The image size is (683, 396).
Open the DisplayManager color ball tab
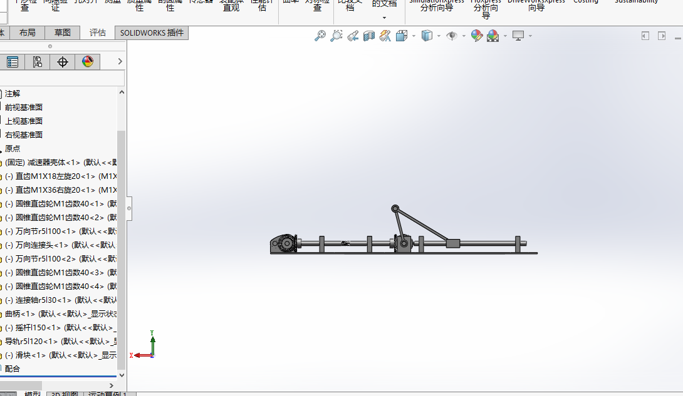88,62
